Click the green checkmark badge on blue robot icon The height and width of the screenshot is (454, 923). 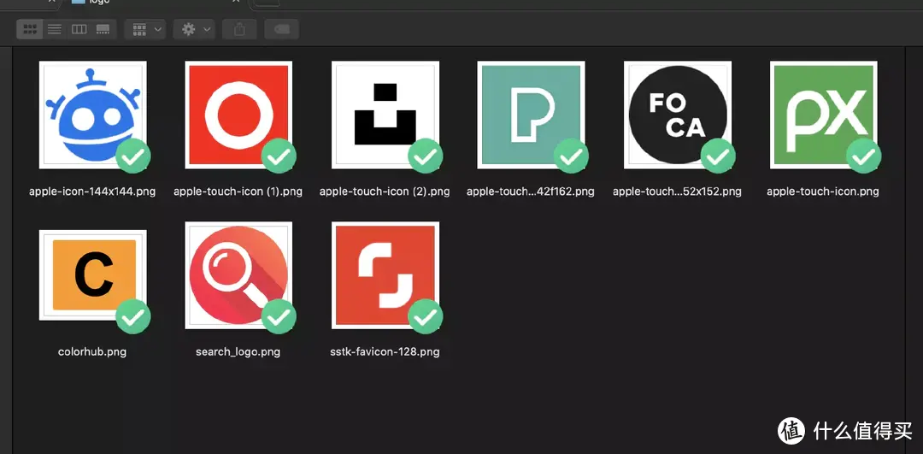point(133,156)
